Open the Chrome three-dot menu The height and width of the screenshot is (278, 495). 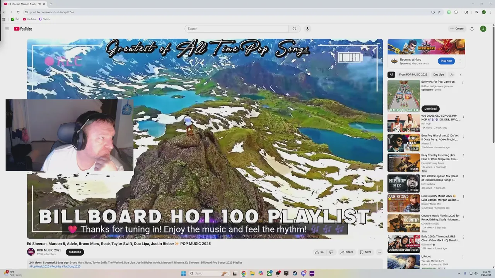coord(490,12)
